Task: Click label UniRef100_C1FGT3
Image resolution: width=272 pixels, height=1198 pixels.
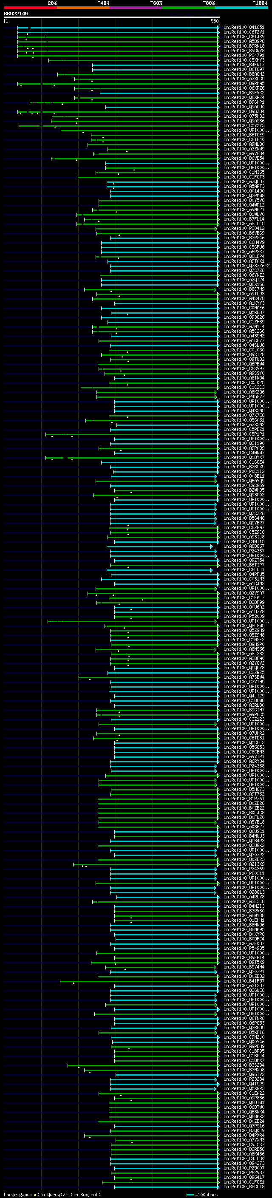Action: point(244,177)
